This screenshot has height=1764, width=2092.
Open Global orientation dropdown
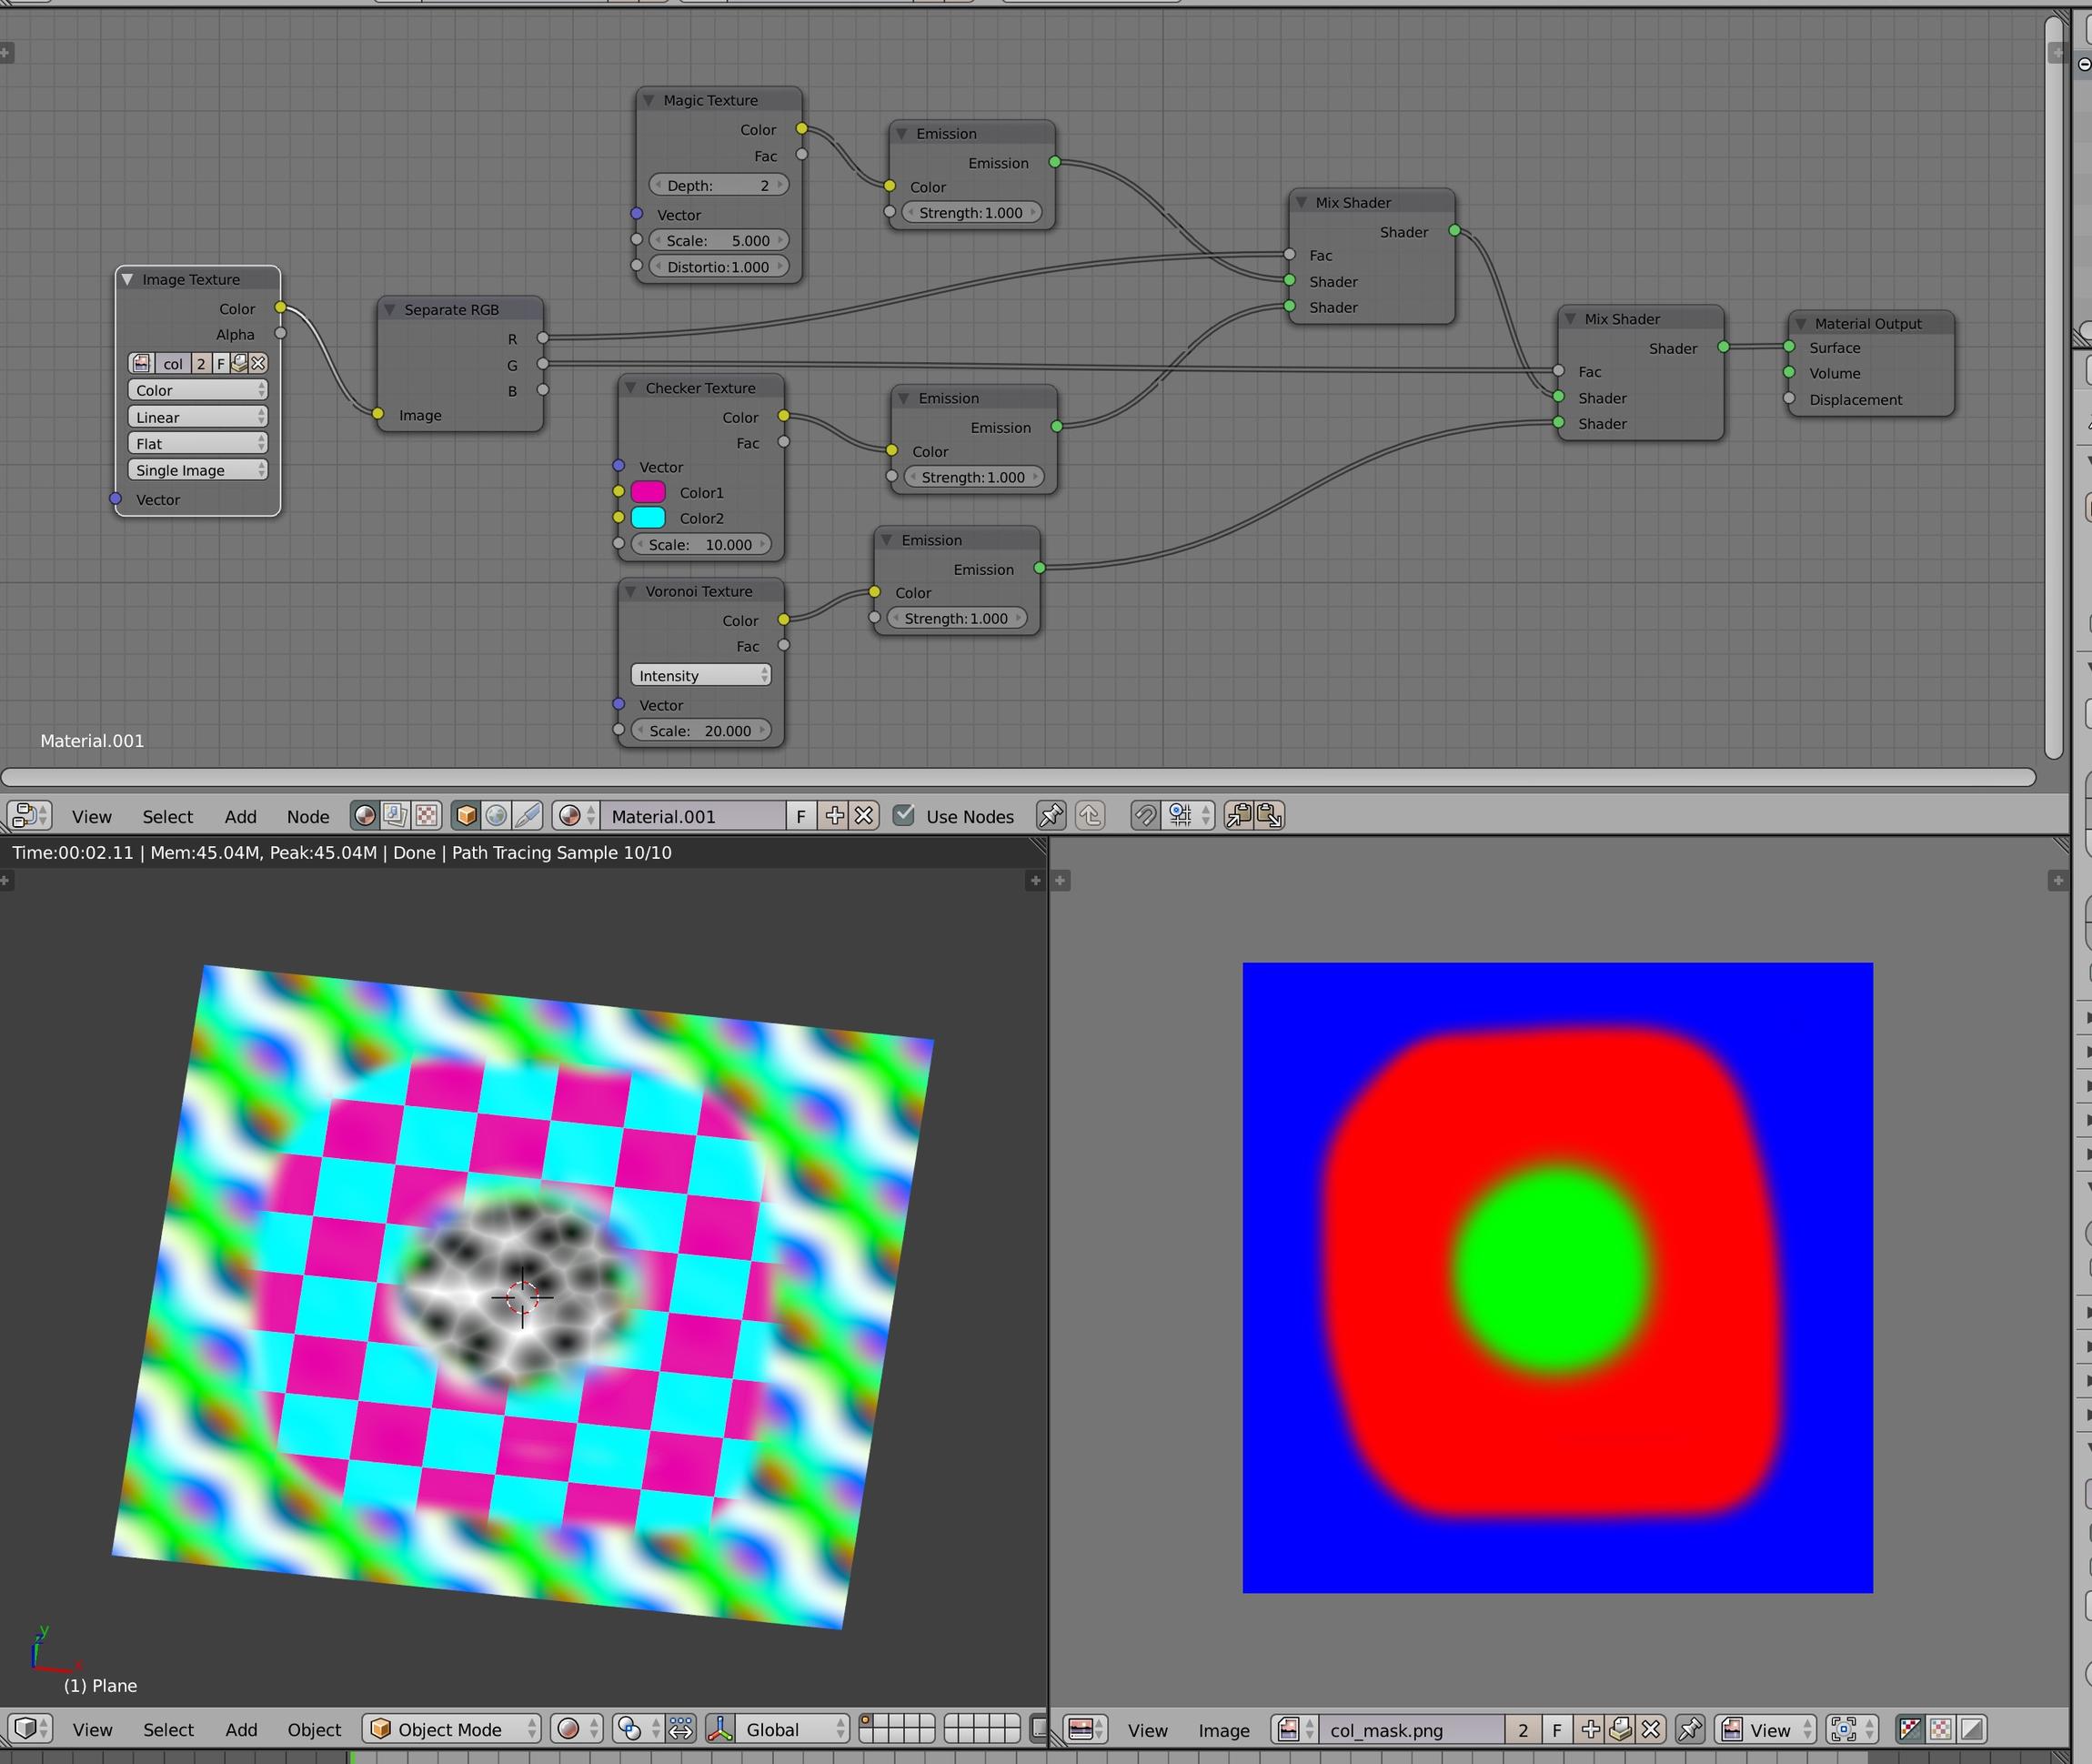point(792,1729)
